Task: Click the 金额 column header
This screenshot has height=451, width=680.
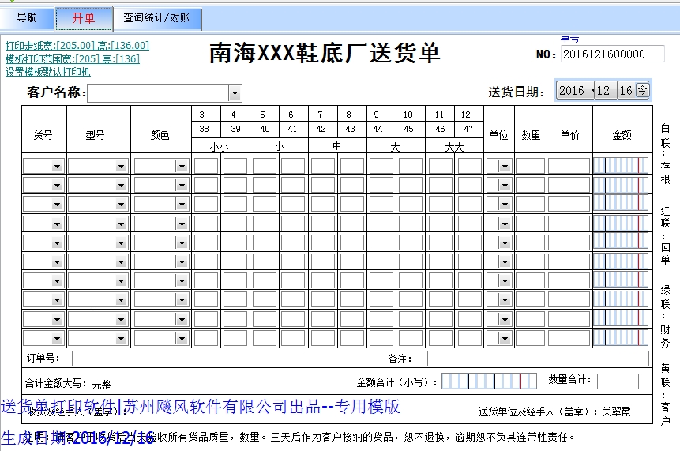Action: point(622,135)
